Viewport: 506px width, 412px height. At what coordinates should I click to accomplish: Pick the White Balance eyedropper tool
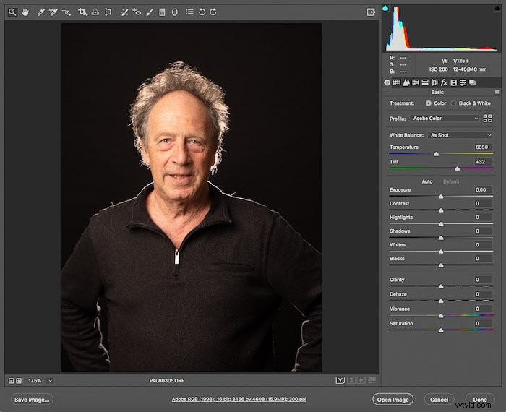click(40, 12)
